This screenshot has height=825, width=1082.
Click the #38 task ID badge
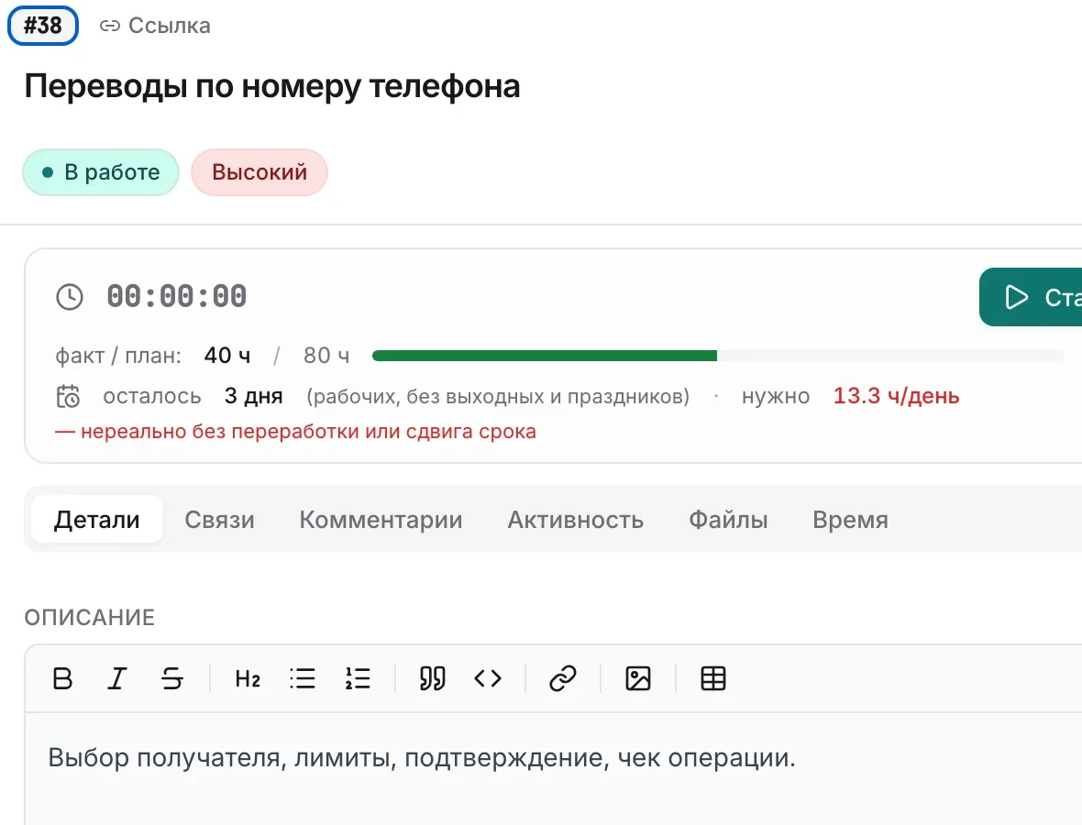(x=43, y=26)
